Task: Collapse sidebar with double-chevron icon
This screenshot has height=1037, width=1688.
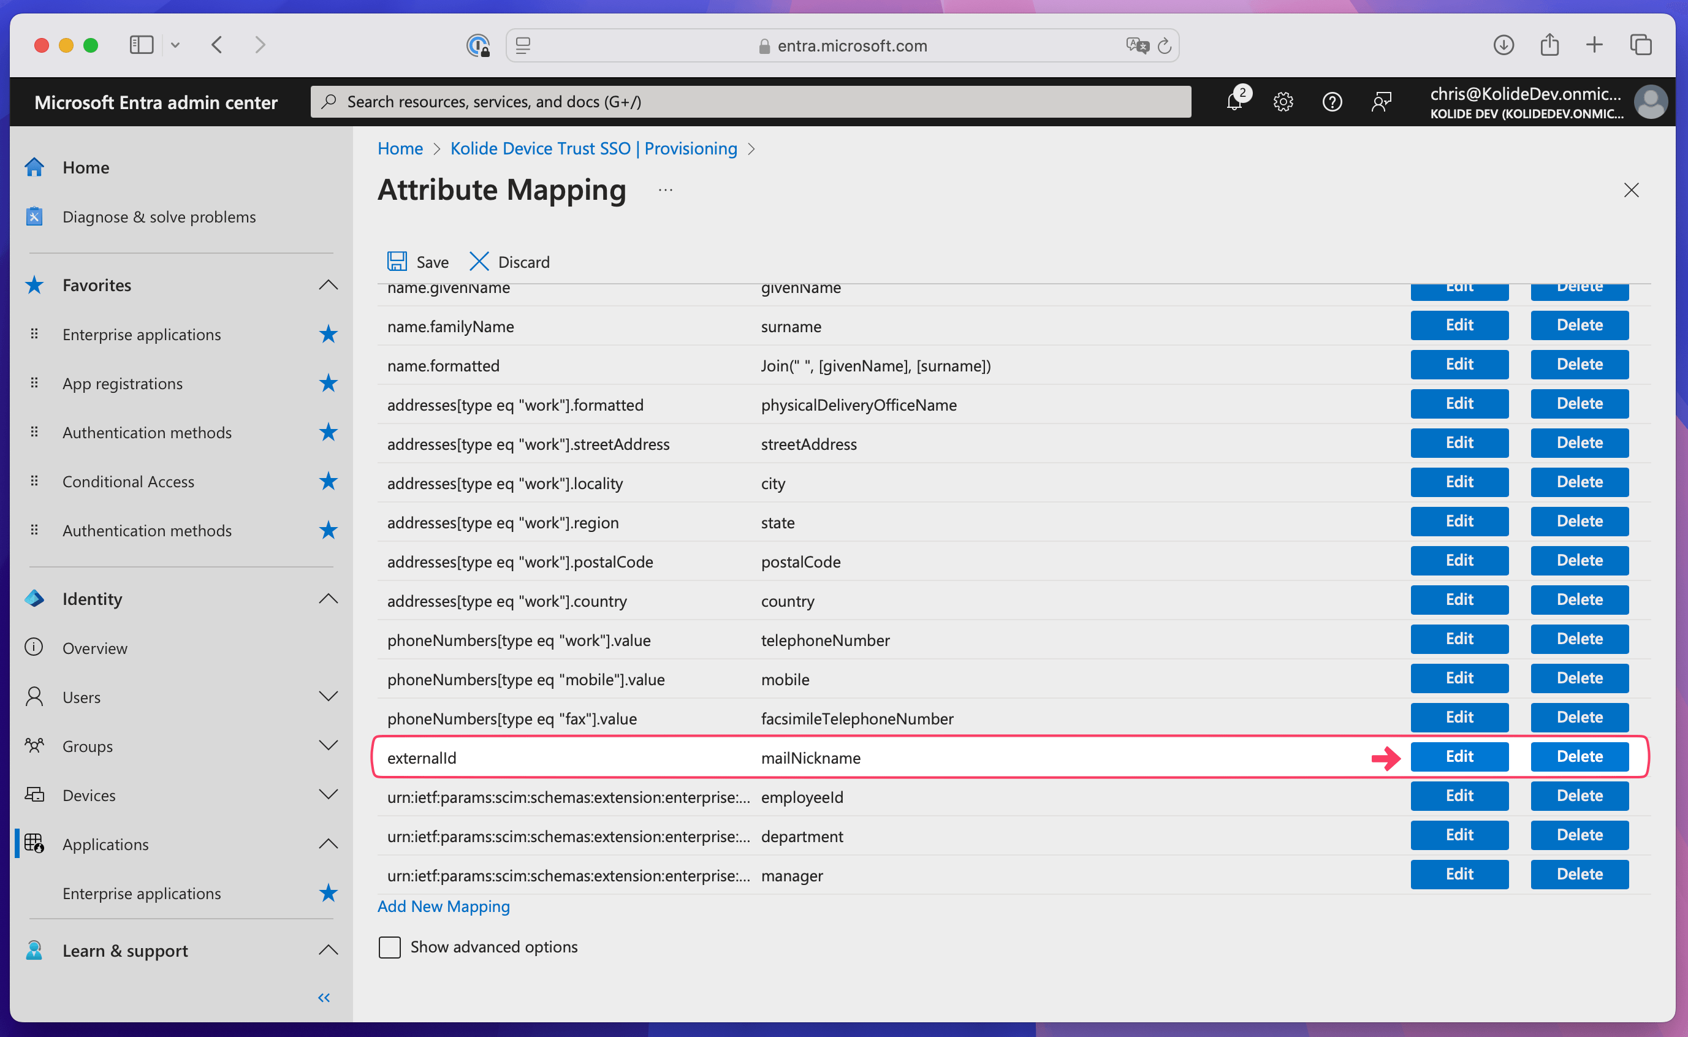Action: click(324, 997)
